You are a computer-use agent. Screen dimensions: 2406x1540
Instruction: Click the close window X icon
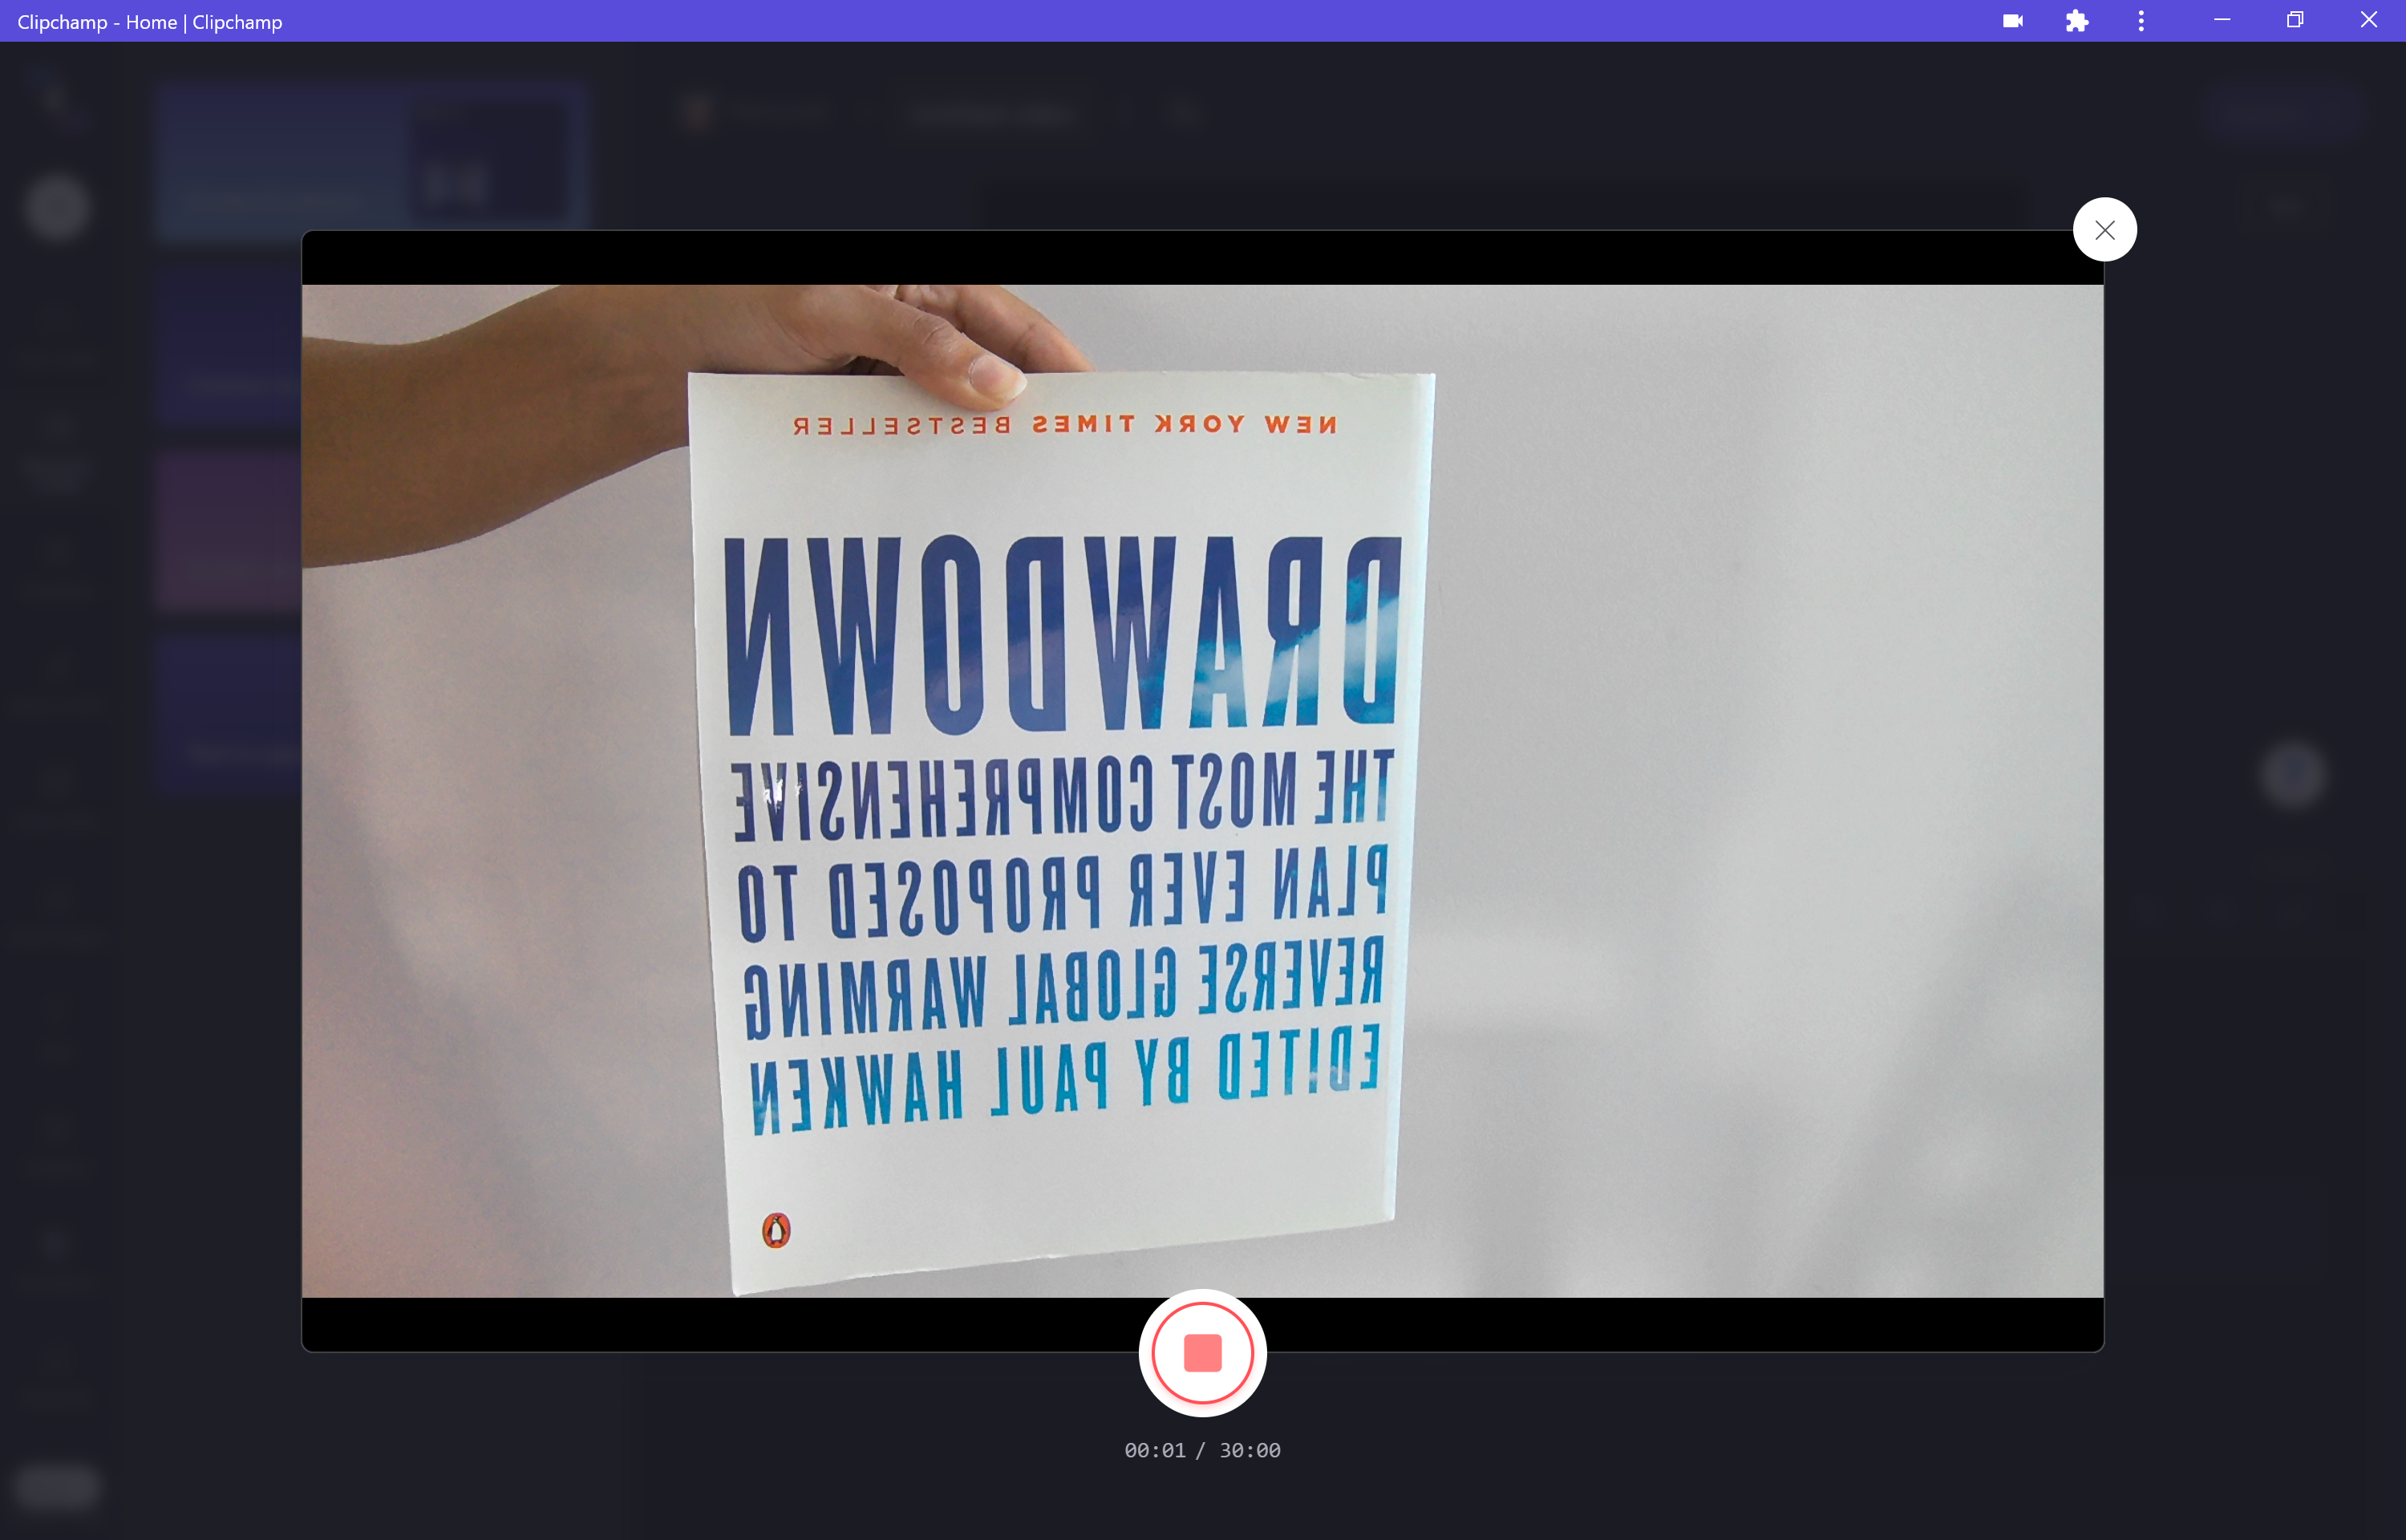click(x=2369, y=19)
